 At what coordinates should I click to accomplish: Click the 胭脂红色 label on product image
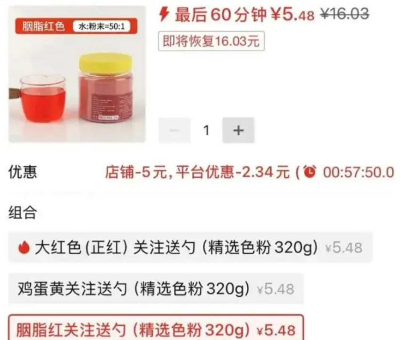coord(43,26)
